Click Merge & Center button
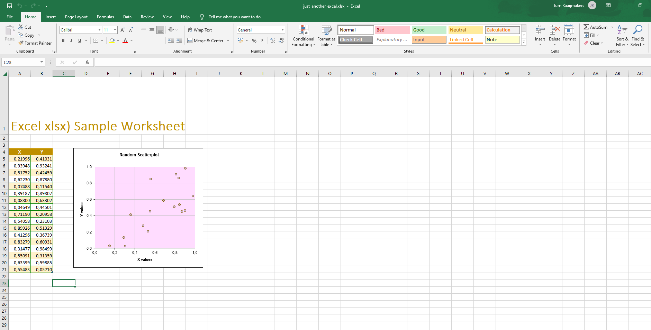 click(206, 41)
